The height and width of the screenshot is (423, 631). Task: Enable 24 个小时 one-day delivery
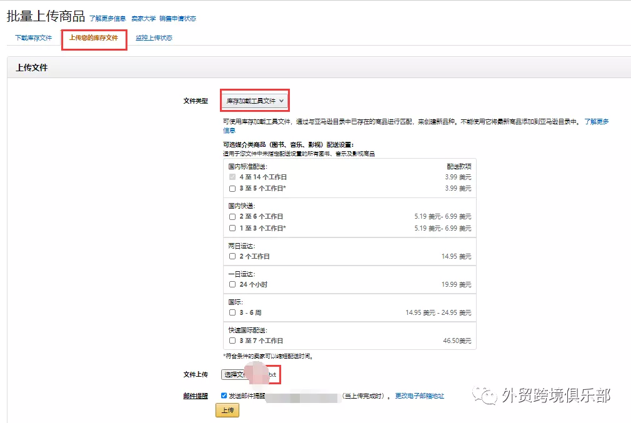coord(232,284)
